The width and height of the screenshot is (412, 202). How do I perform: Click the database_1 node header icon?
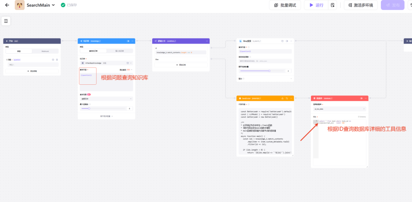tap(314, 99)
